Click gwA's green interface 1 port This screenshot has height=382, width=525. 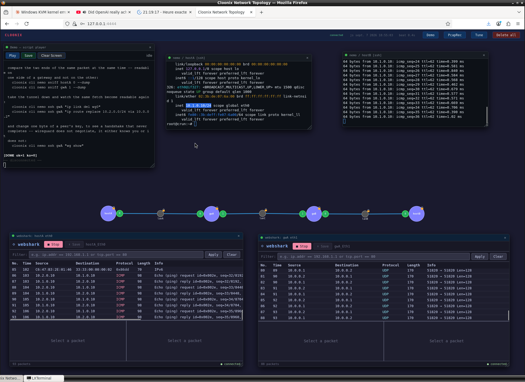point(223,214)
